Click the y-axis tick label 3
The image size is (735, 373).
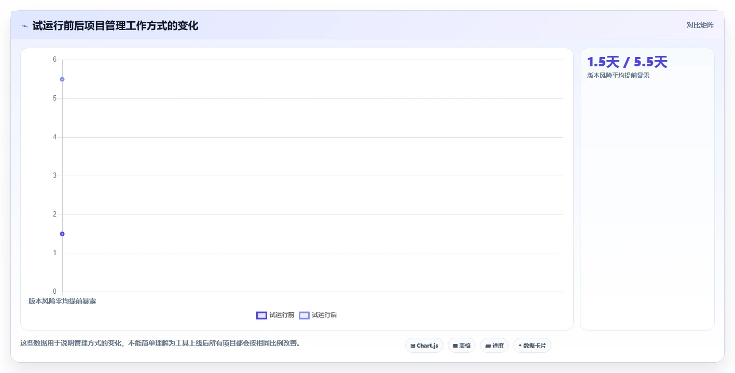coord(54,176)
